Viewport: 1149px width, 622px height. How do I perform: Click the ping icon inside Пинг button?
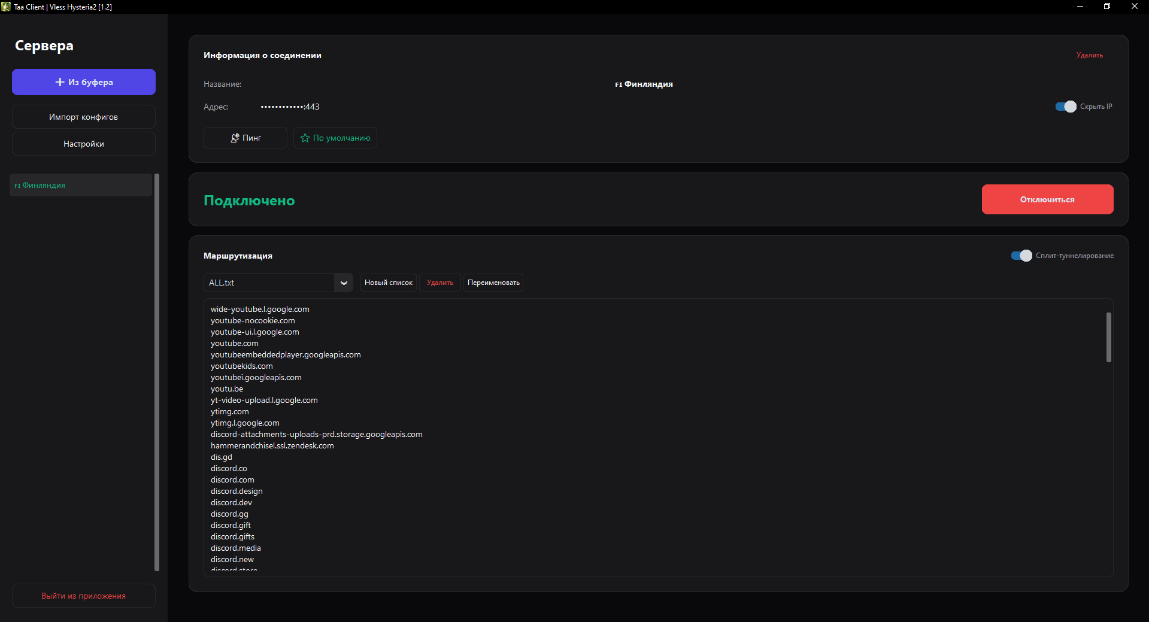pyautogui.click(x=234, y=138)
